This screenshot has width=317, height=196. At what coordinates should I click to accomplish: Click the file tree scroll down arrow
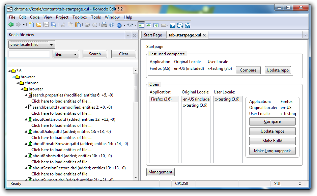point(136,178)
